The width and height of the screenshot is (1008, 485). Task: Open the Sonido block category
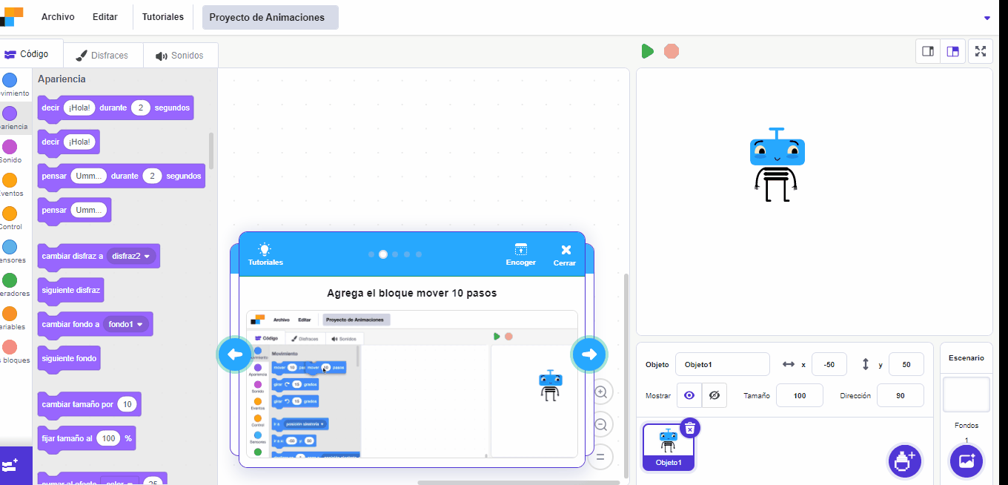pos(10,148)
